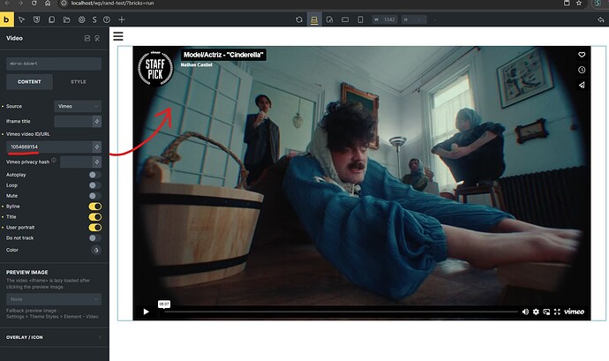Click the element conditions icon in Video header
The height and width of the screenshot is (361, 609).
pyautogui.click(x=97, y=38)
